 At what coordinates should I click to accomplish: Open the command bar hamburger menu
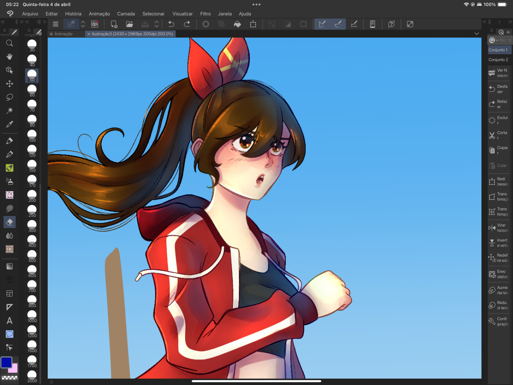[56, 24]
